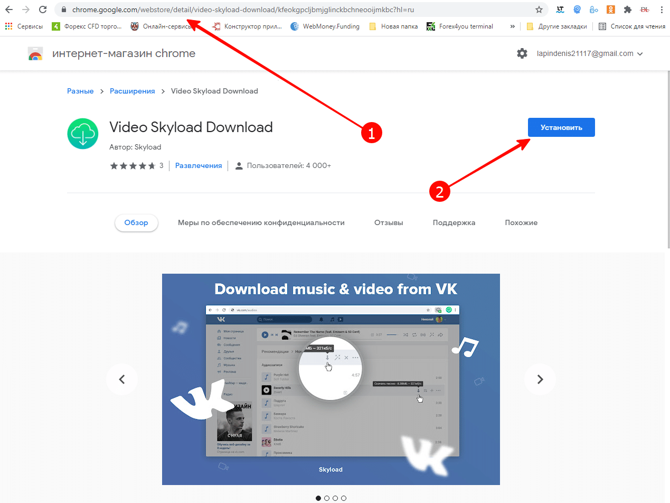Click the Odnoklassniki extension icon
The width and height of the screenshot is (670, 503).
pos(610,10)
